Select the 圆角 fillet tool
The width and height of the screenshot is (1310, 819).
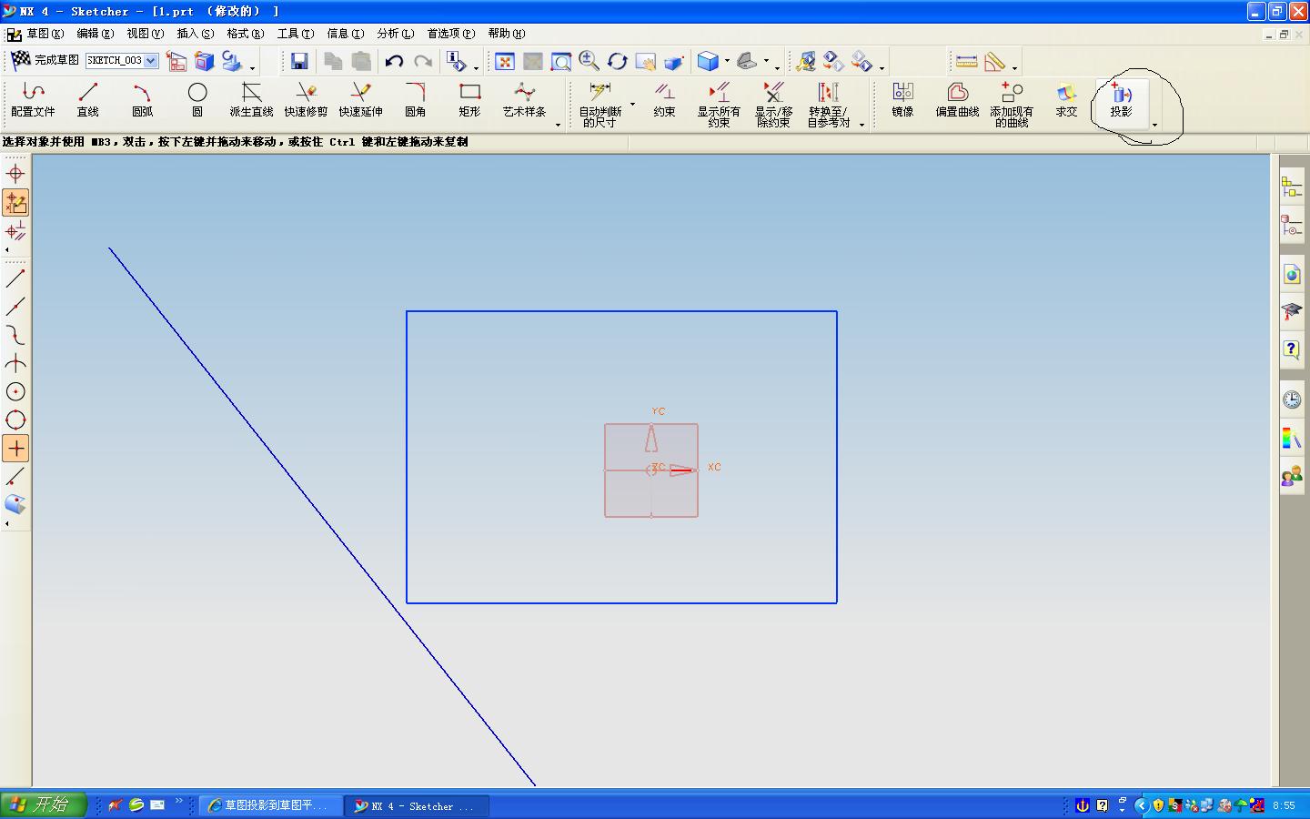[415, 100]
